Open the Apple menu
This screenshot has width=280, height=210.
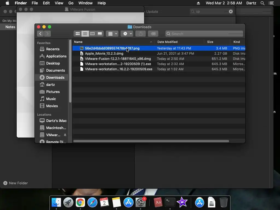click(x=7, y=3)
